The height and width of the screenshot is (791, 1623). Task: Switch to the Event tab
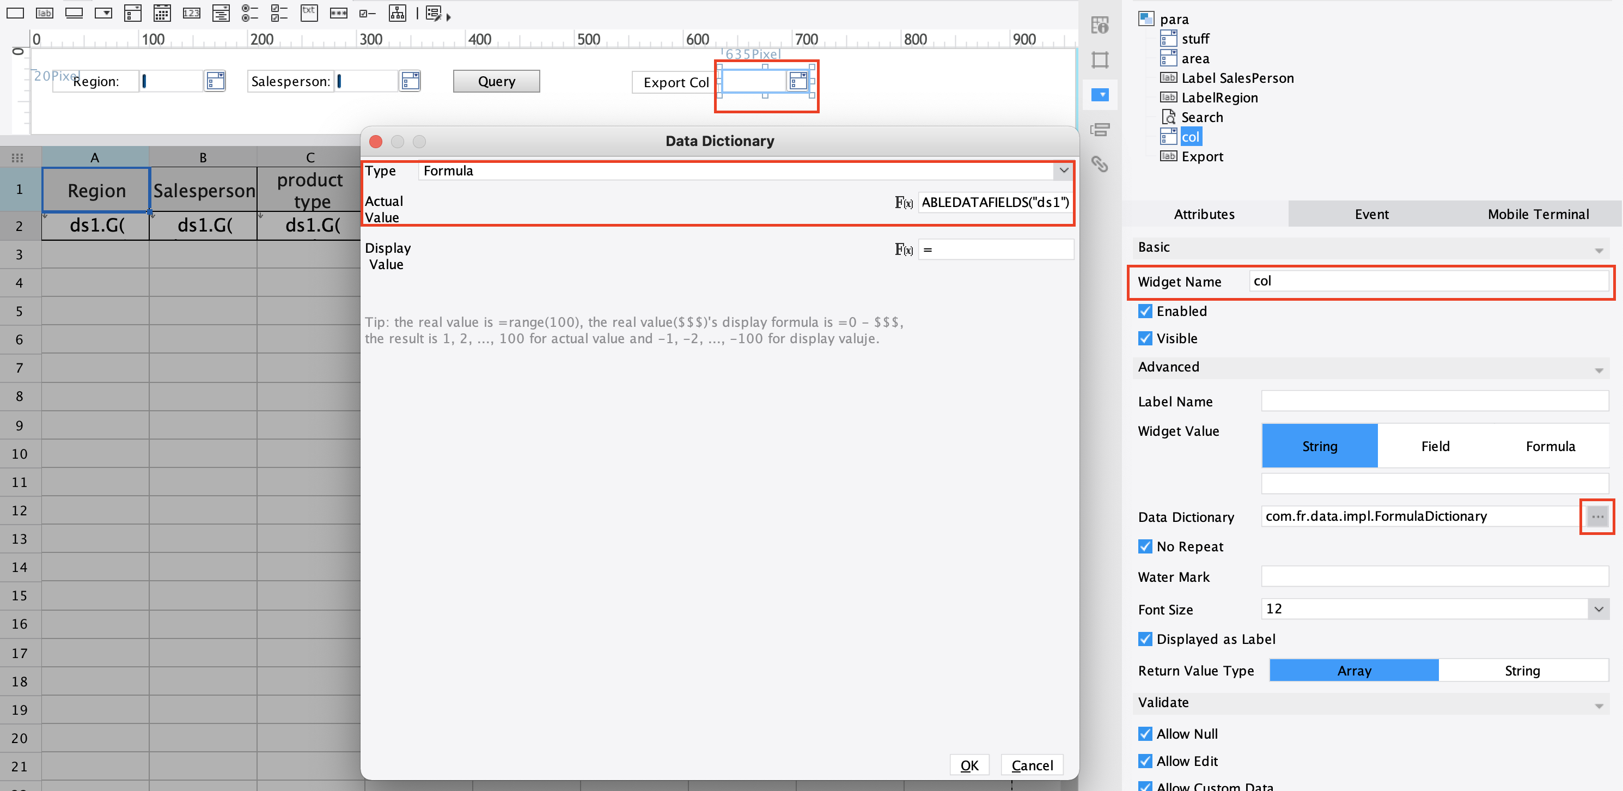point(1371,214)
